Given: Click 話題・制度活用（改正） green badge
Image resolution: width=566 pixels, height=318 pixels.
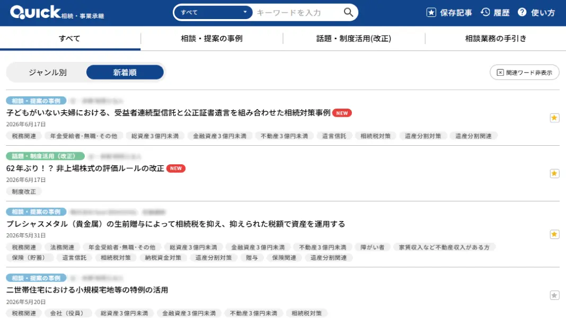Looking at the screenshot, I should point(45,156).
